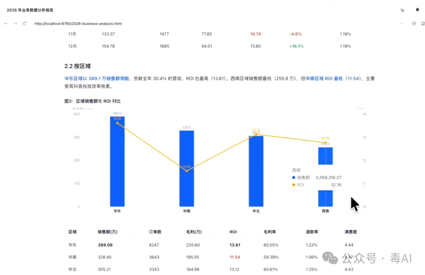The width and height of the screenshot is (425, 275).
Task: Click the 1.25% refund rate cell
Action: point(311,269)
